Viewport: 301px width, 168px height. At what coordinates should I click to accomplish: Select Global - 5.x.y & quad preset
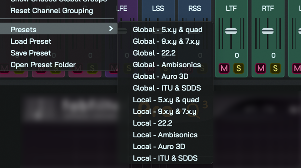coord(167,30)
